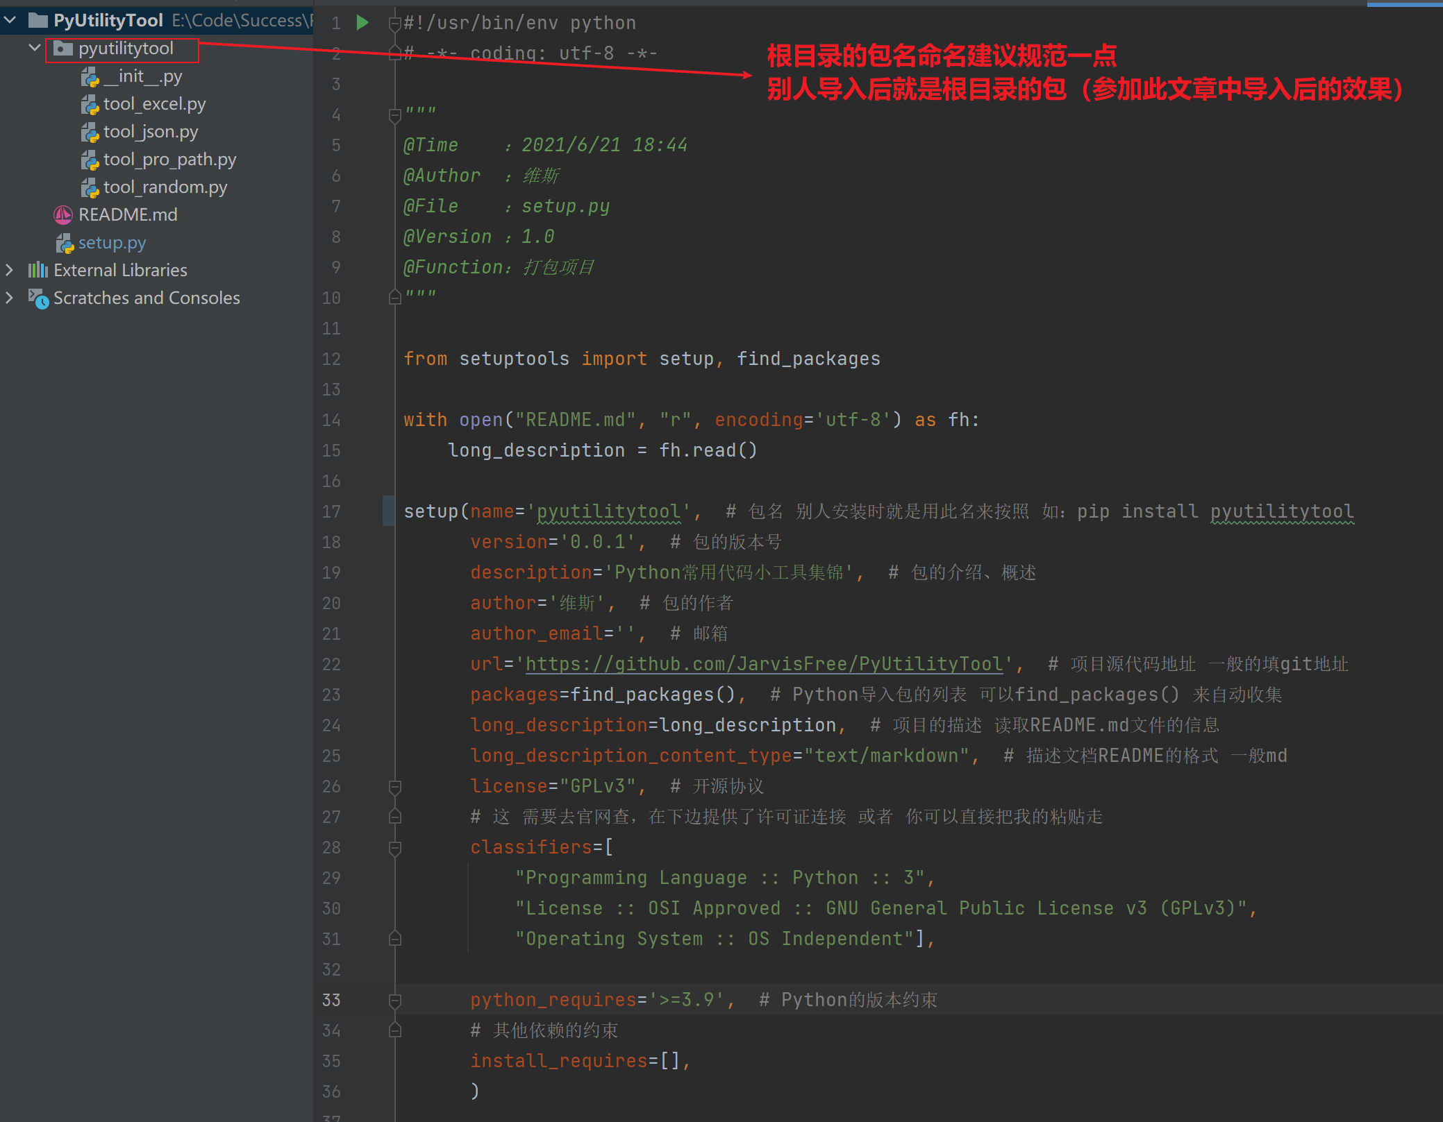Select the tool_random.py file icon
The image size is (1443, 1122).
tap(90, 187)
